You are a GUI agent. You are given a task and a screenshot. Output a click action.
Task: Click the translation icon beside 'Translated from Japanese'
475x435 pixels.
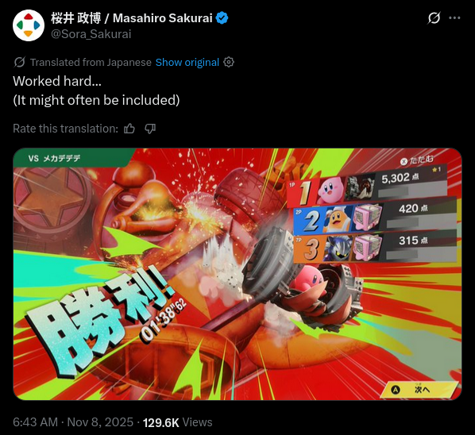click(x=19, y=63)
